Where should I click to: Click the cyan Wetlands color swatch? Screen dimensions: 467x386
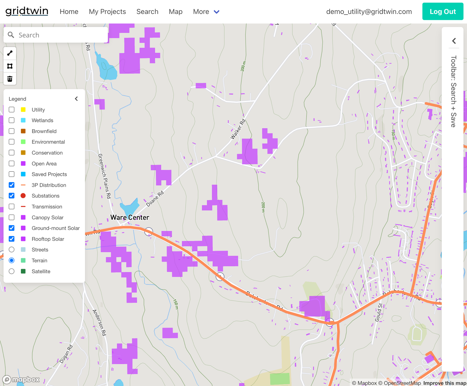pos(23,120)
